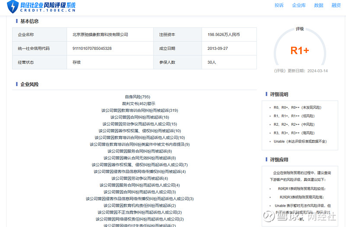Image resolution: width=346 pixels, height=227 pixels.
Task: Click 教育机构责任纠纷而被起诉(2) line
Action: [x=140, y=206]
